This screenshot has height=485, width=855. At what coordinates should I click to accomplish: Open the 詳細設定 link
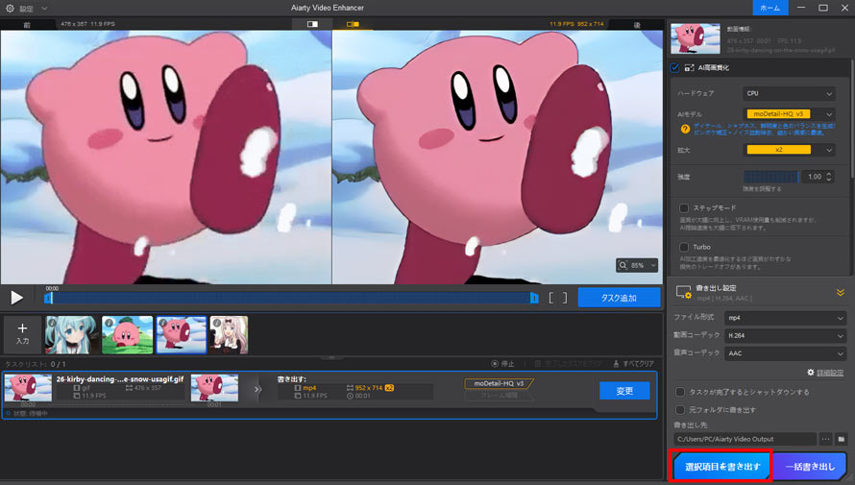click(x=830, y=373)
